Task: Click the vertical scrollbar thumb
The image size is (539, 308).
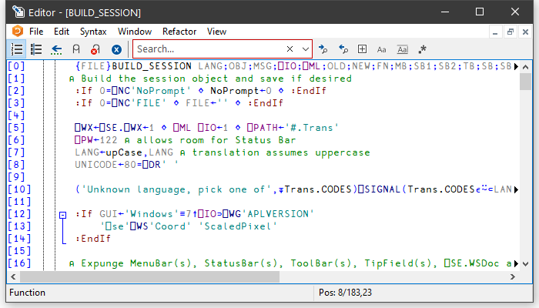Action: click(526, 82)
